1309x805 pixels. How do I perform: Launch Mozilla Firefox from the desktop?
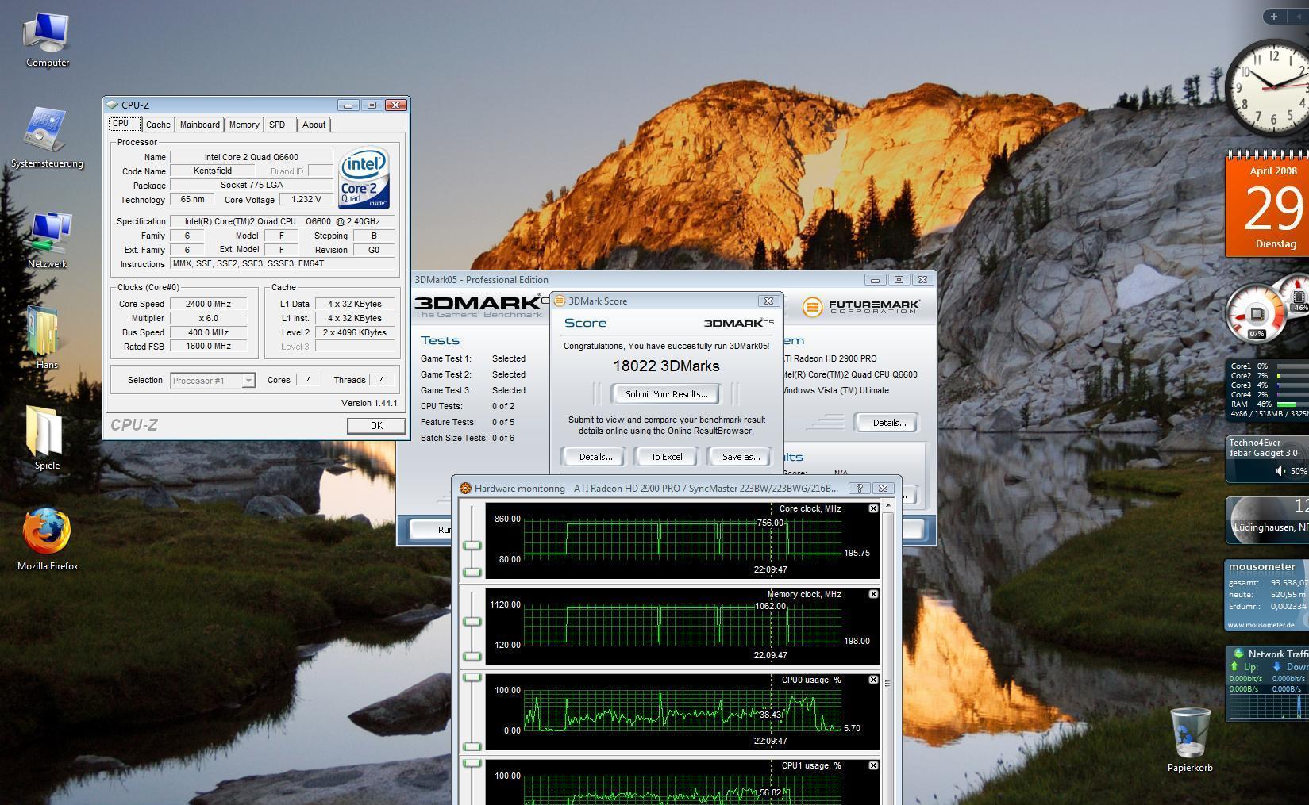coord(48,539)
